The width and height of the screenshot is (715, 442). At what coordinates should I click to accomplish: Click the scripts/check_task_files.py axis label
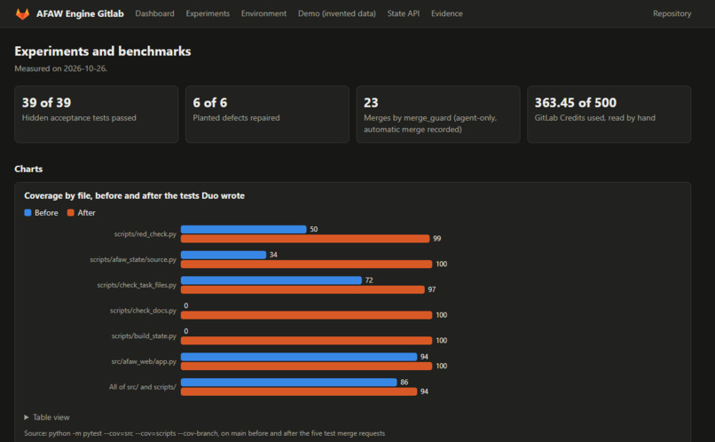pos(137,285)
